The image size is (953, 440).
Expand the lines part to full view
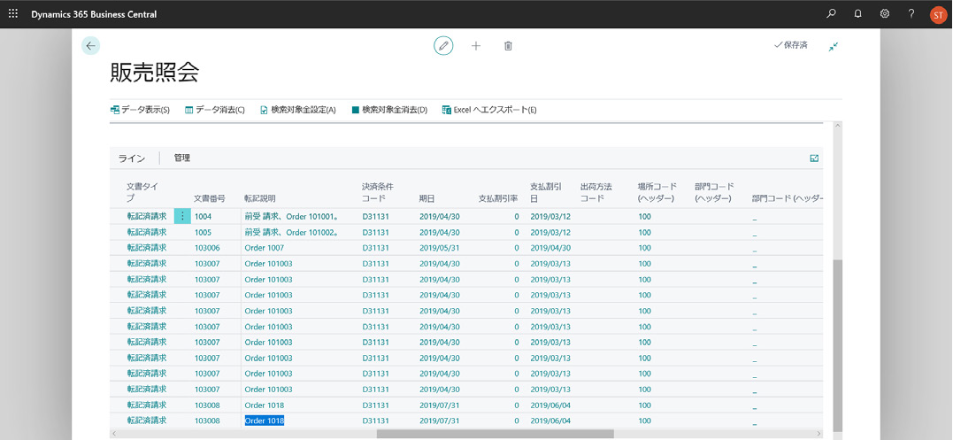[x=814, y=158]
